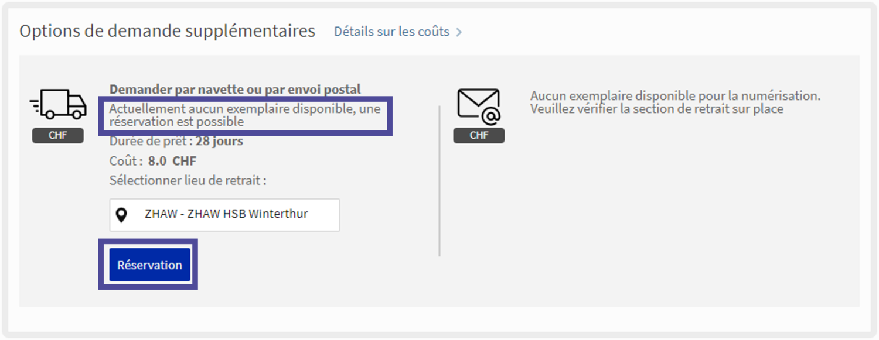
Task: Click the 28 jours loan duration value
Action: click(x=219, y=141)
